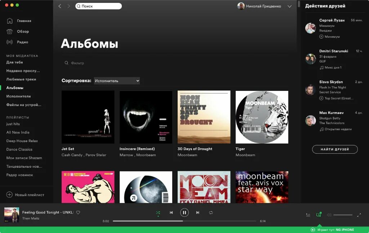Open Недавно прослушанные section
The image size is (369, 233).
click(x=23, y=71)
